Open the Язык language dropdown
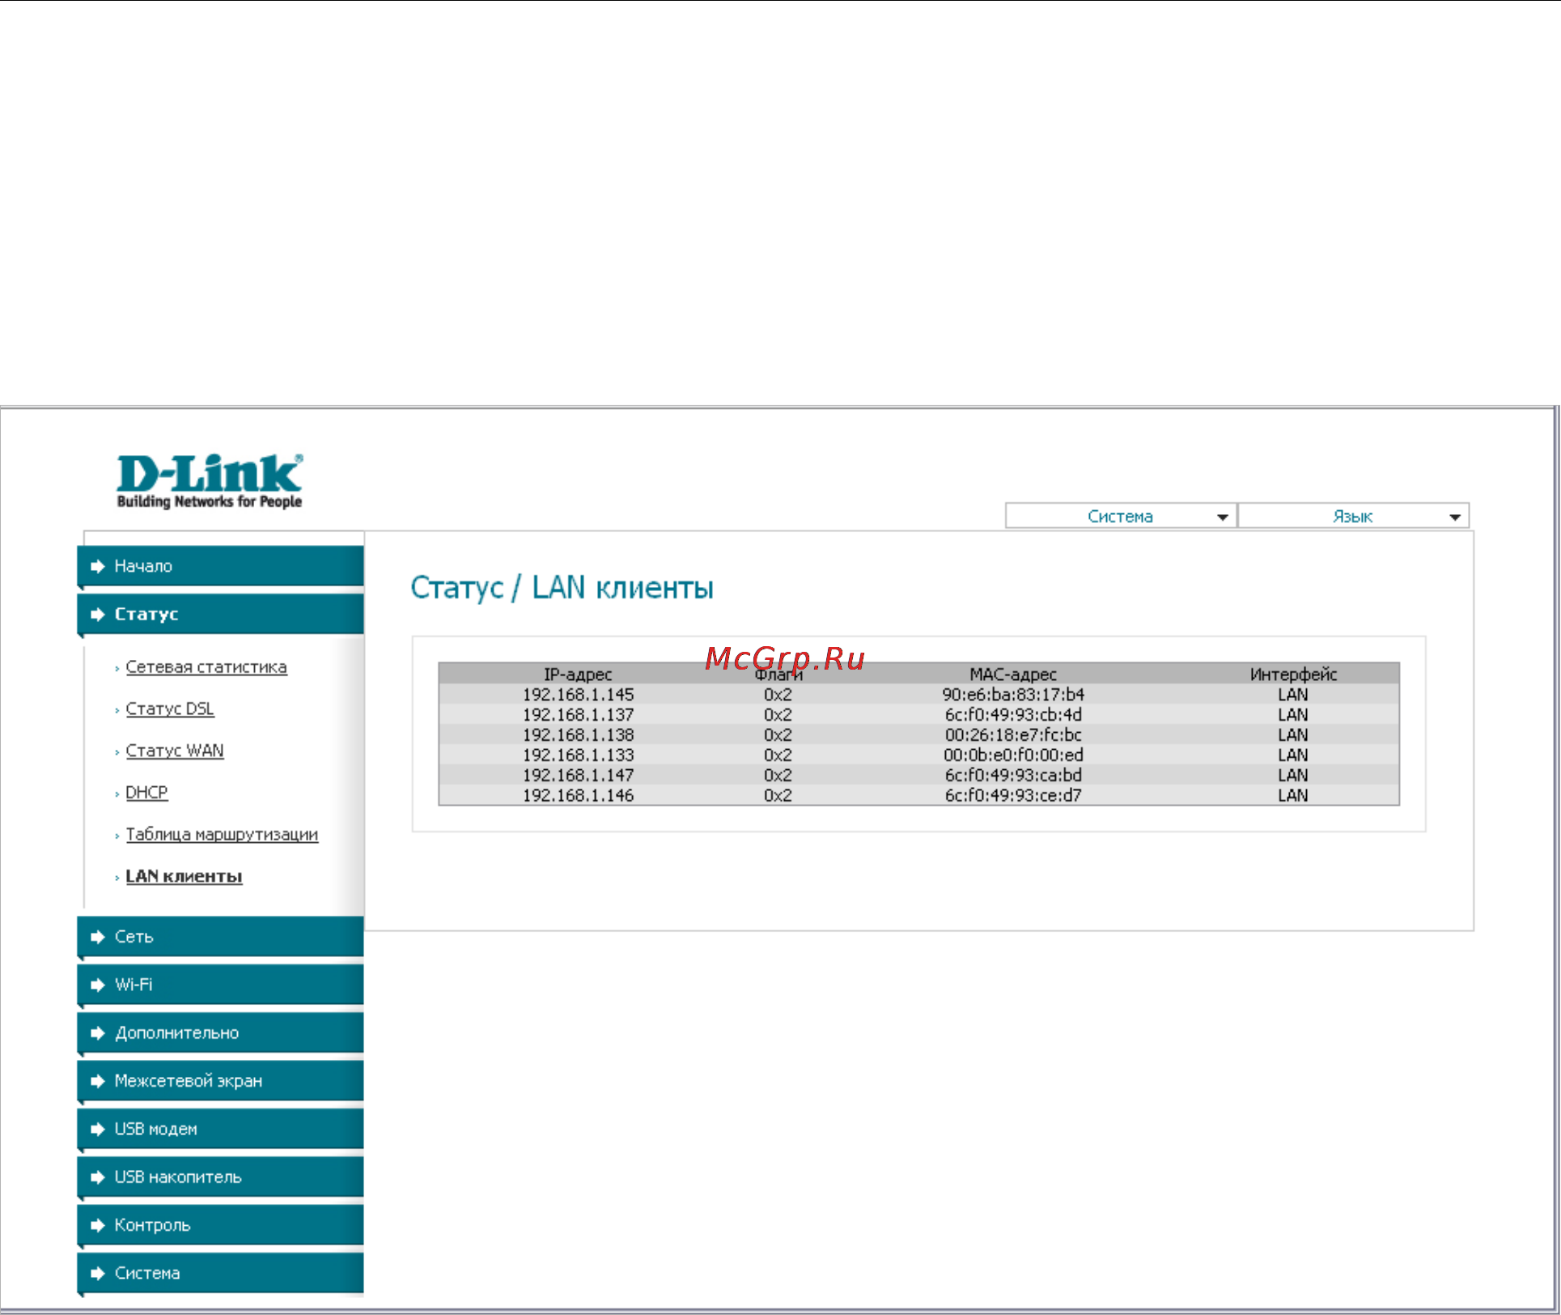Image resolution: width=1561 pixels, height=1315 pixels. [1353, 516]
